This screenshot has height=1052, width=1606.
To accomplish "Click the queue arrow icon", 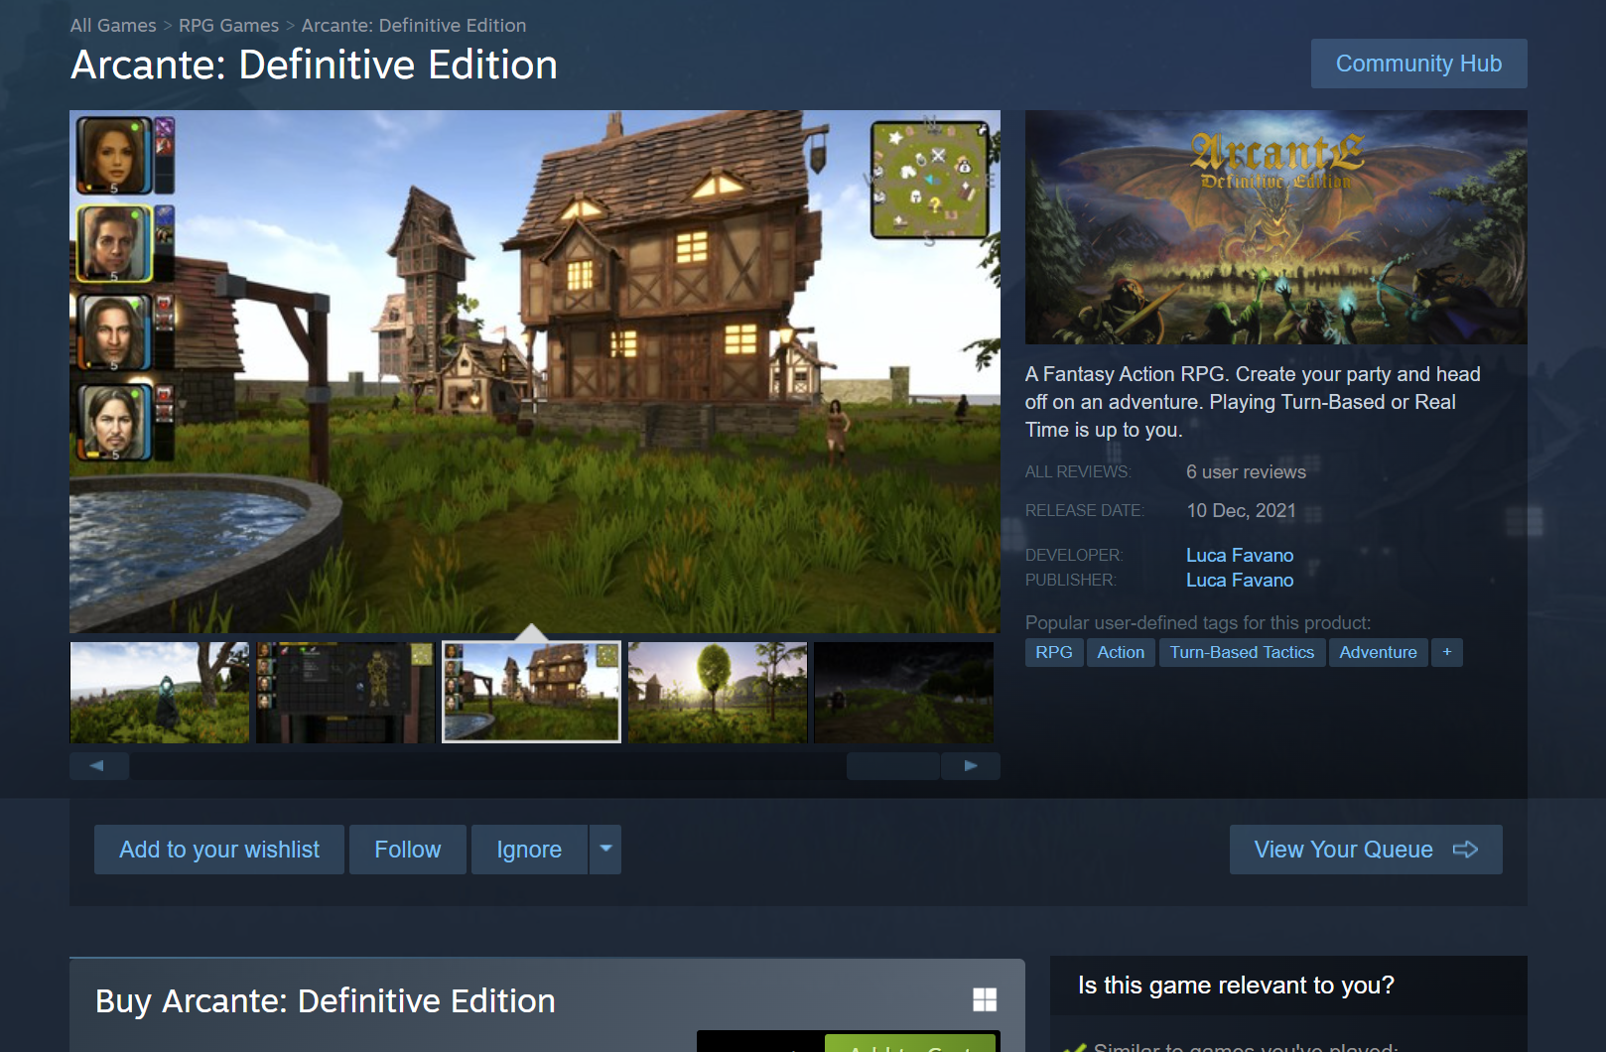I will click(x=1466, y=850).
